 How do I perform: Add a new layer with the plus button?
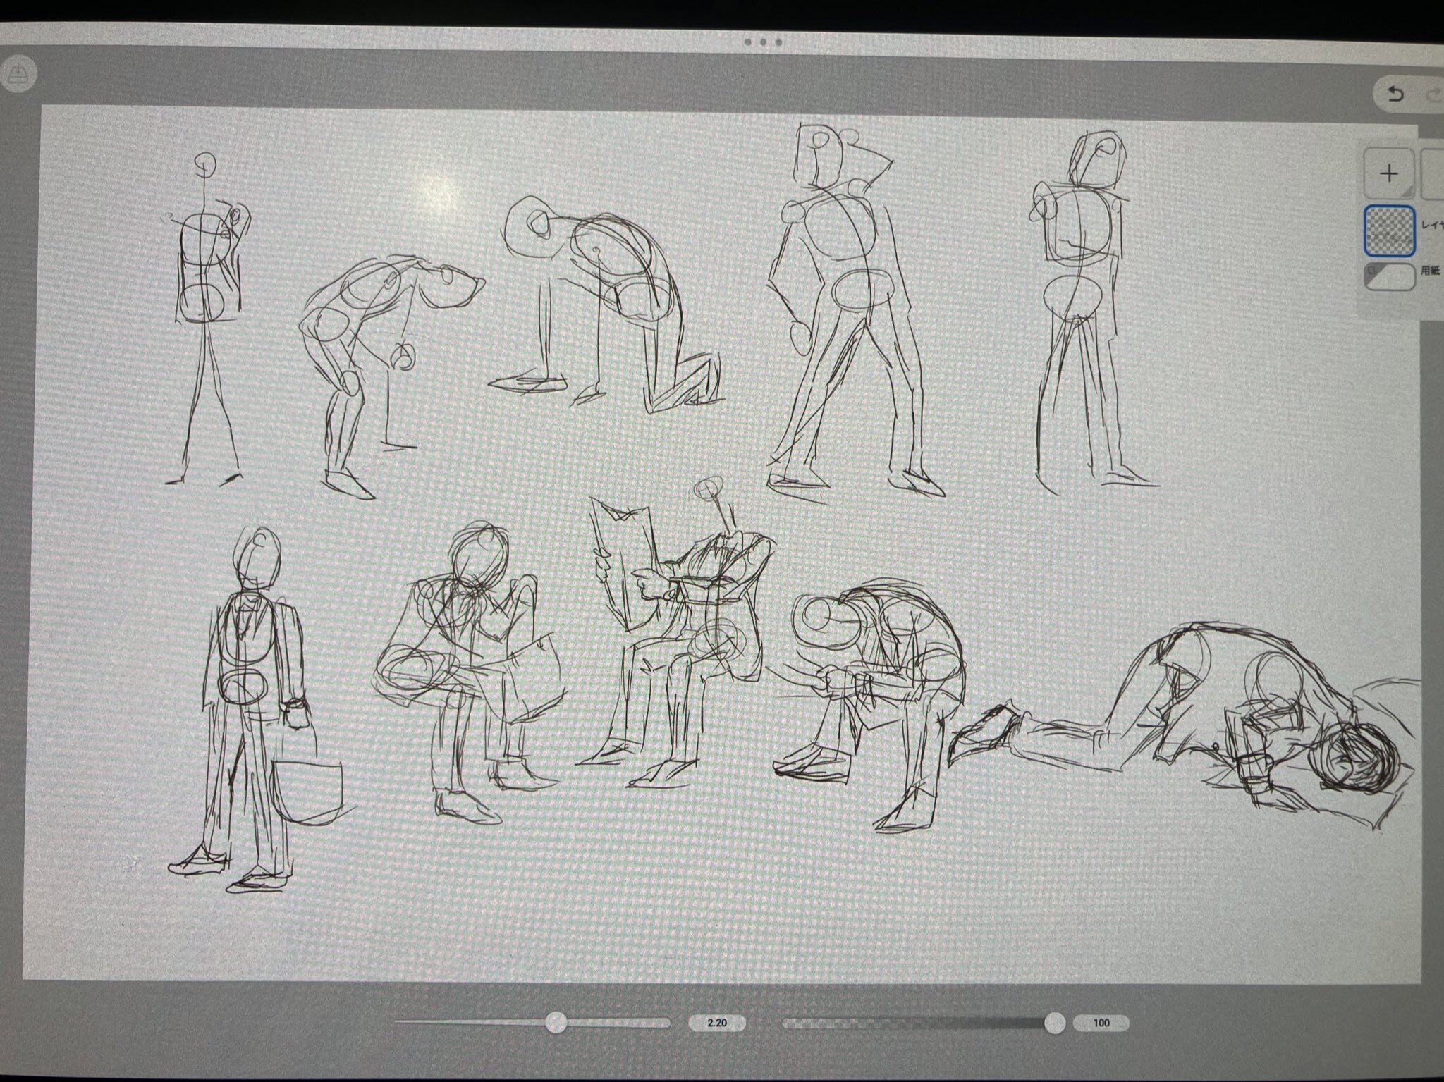(1389, 173)
